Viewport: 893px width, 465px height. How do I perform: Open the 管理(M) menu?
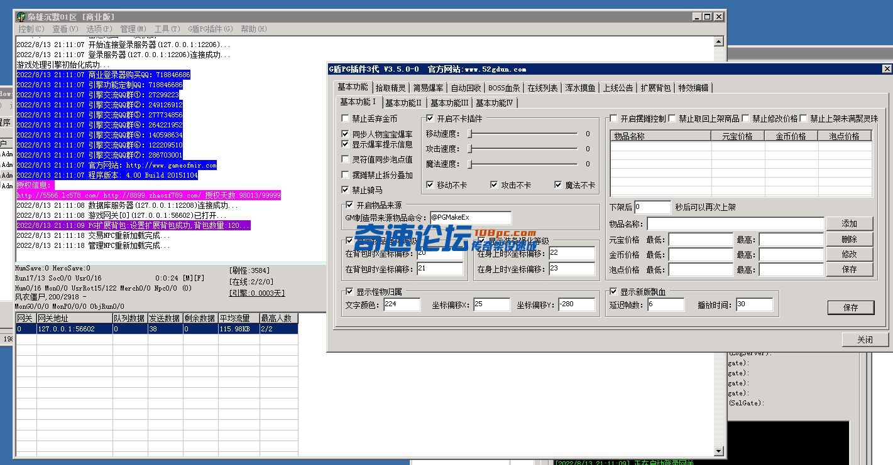(133, 29)
